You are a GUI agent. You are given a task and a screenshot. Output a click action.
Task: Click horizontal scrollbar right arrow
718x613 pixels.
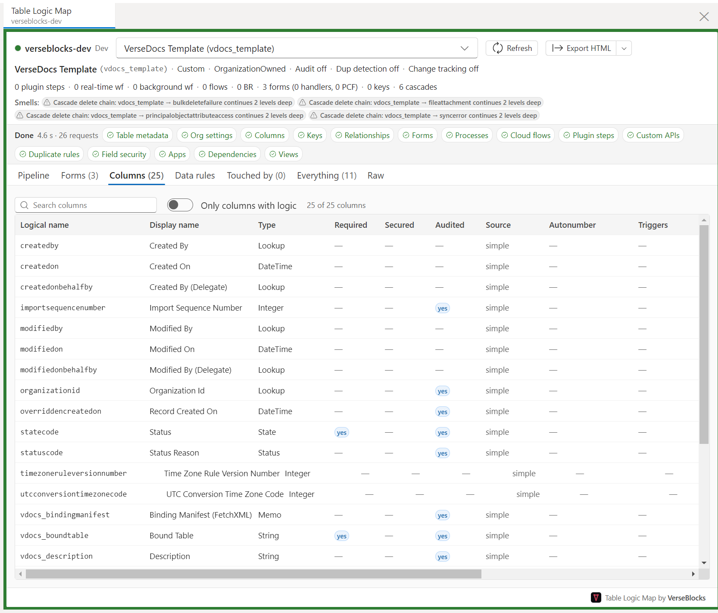point(693,574)
